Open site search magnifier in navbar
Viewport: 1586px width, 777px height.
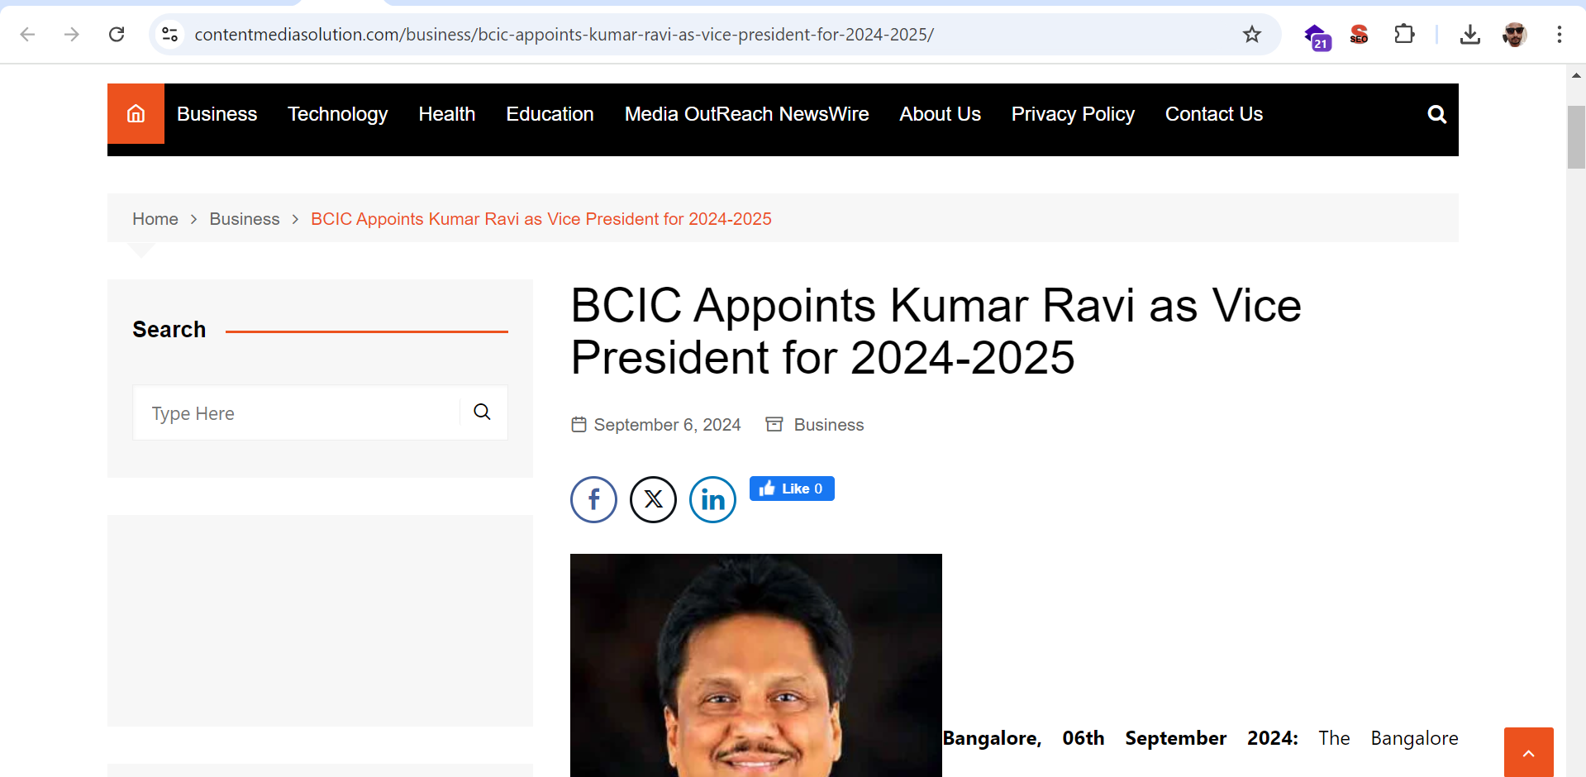tap(1437, 114)
